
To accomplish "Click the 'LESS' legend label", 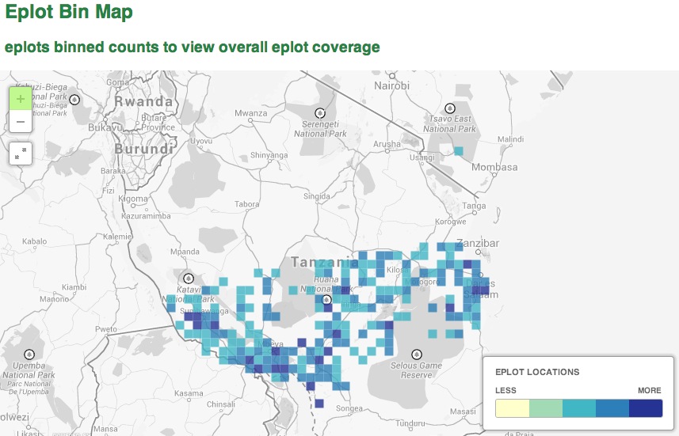I will [505, 390].
